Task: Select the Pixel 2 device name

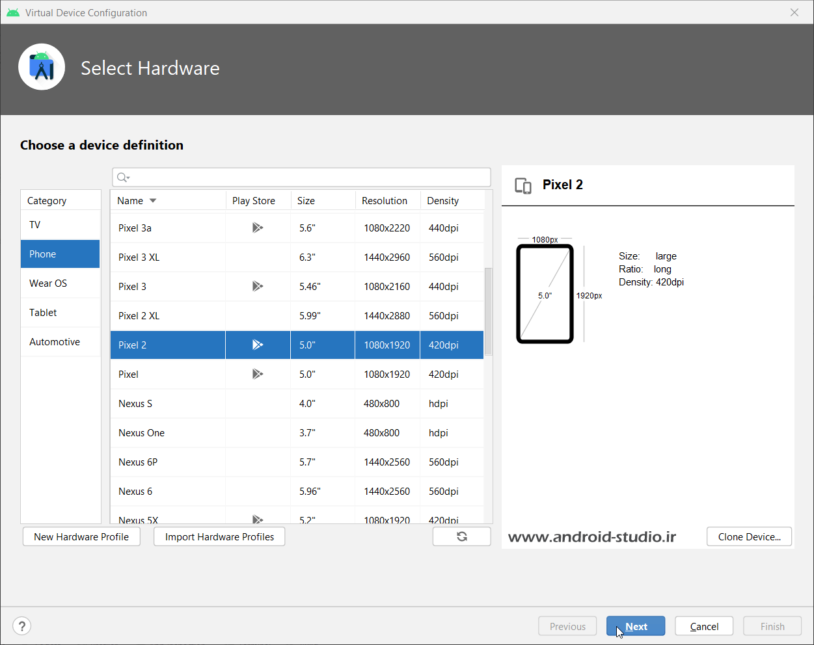Action: [132, 345]
